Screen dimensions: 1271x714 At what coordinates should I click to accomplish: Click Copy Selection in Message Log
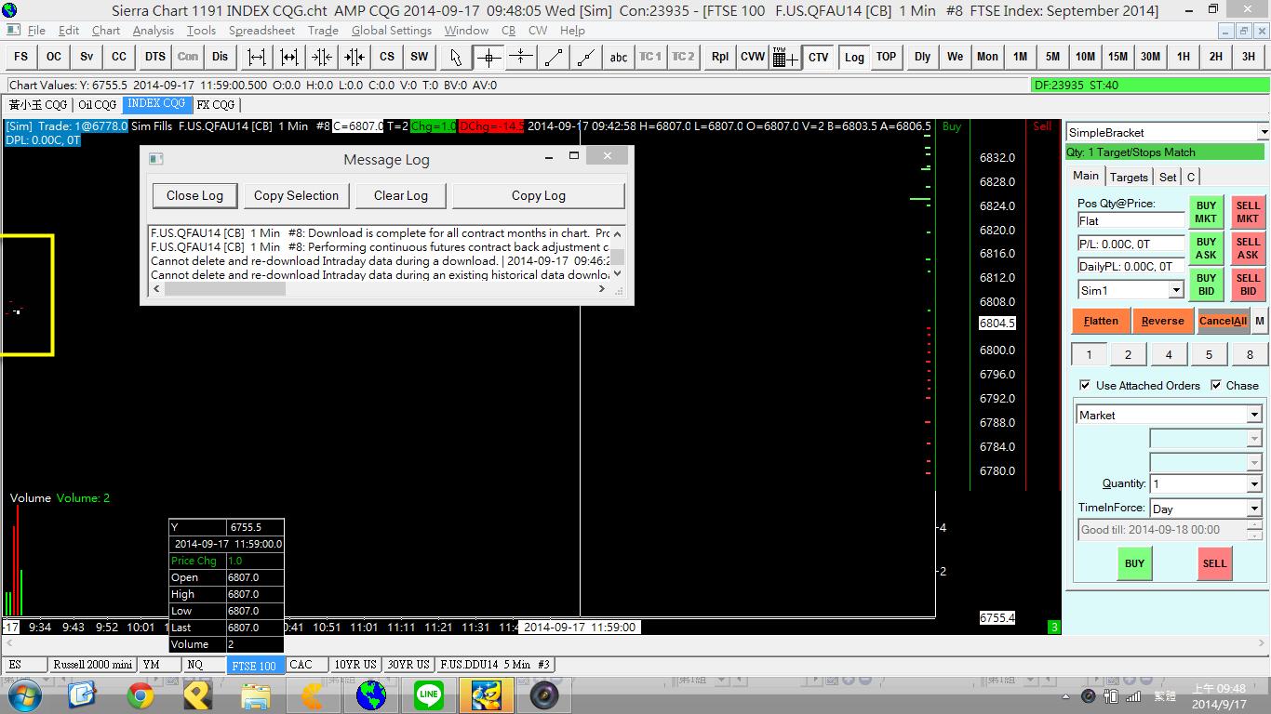pos(296,195)
